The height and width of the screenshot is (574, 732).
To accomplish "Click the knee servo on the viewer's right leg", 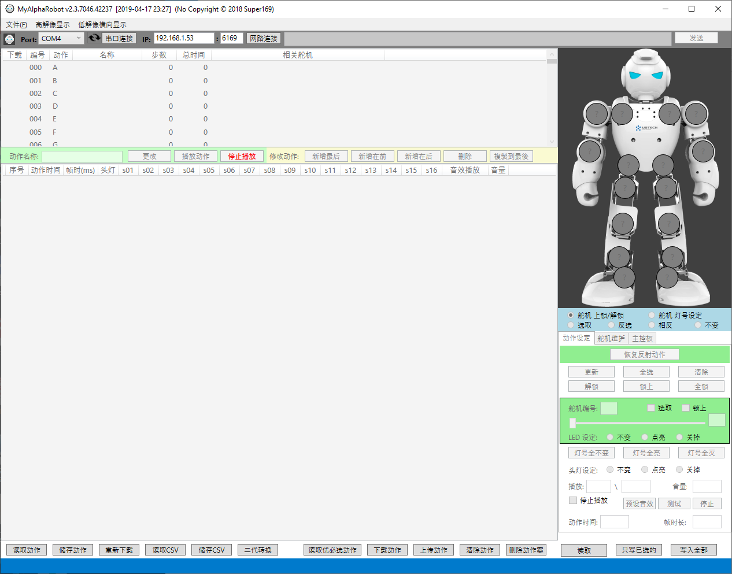I will click(x=669, y=224).
